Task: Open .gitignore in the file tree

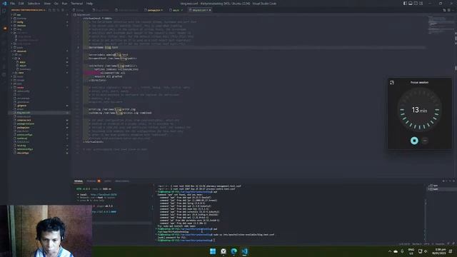Action: 22,106
